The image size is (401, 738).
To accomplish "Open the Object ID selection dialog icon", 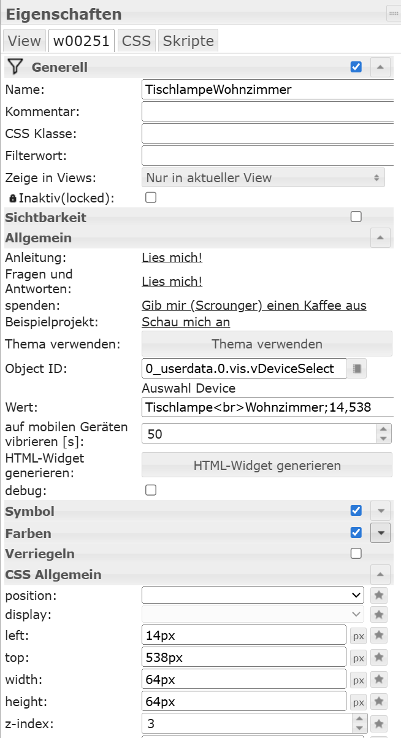I will coord(357,369).
